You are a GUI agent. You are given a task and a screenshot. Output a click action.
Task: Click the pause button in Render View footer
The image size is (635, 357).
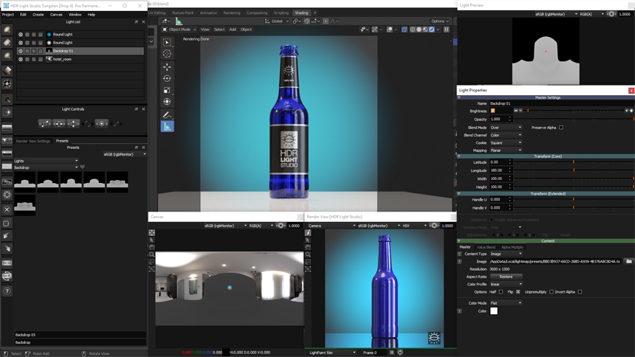391,353
